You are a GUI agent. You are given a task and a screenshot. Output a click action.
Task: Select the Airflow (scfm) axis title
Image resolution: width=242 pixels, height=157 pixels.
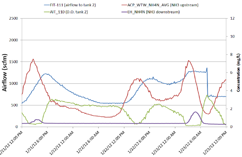click(5, 73)
